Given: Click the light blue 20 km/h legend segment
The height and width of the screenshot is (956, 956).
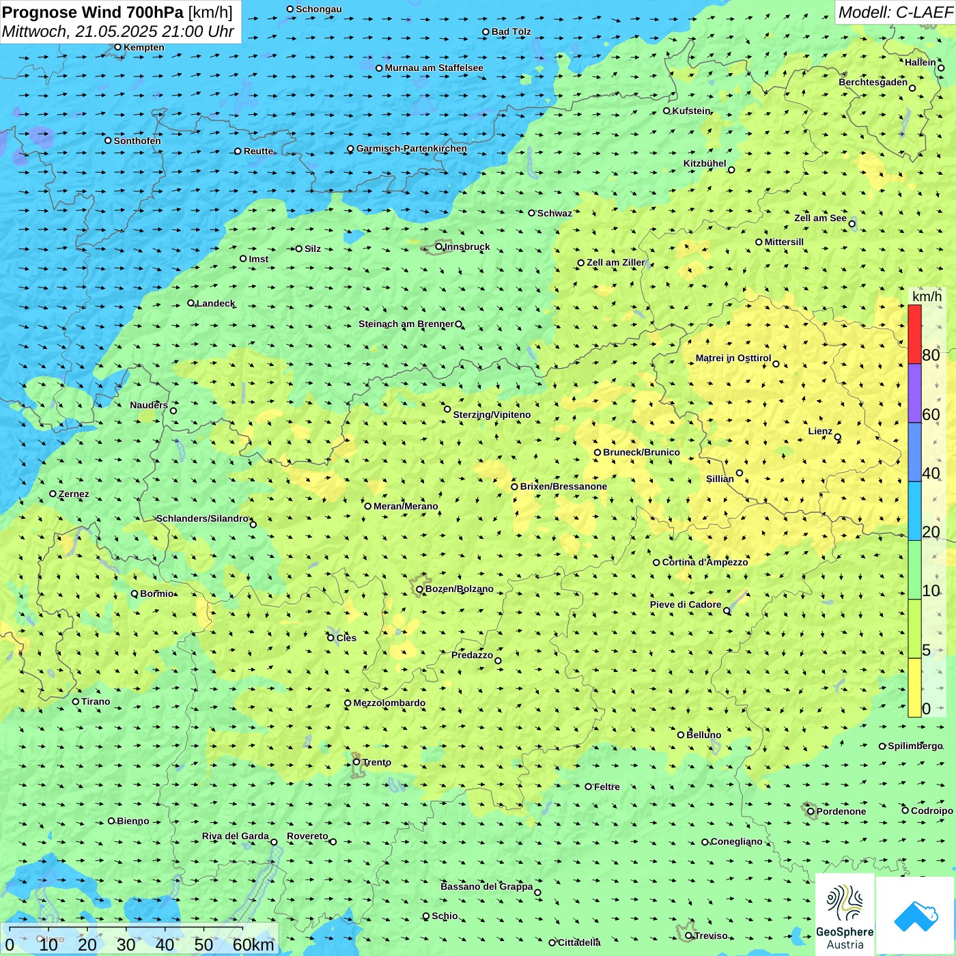Looking at the screenshot, I should coord(914,511).
